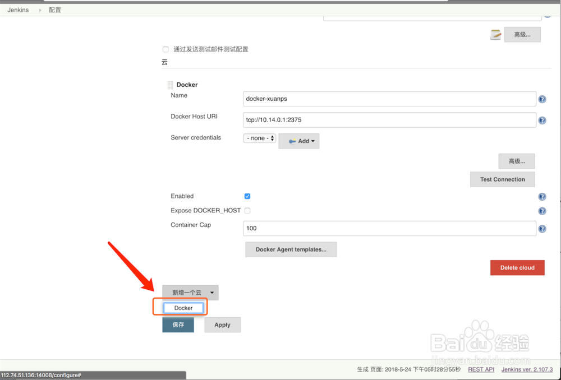Open the 新增一个云 dropdown

pyautogui.click(x=190, y=293)
